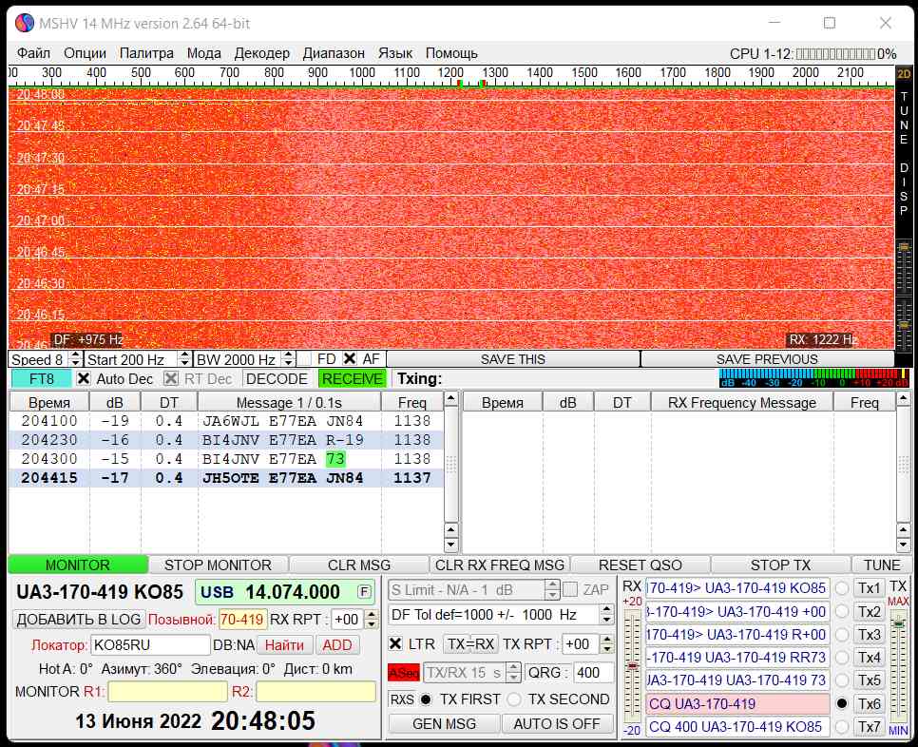The height and width of the screenshot is (747, 918).
Task: Open the Декодер menu
Action: (x=261, y=53)
